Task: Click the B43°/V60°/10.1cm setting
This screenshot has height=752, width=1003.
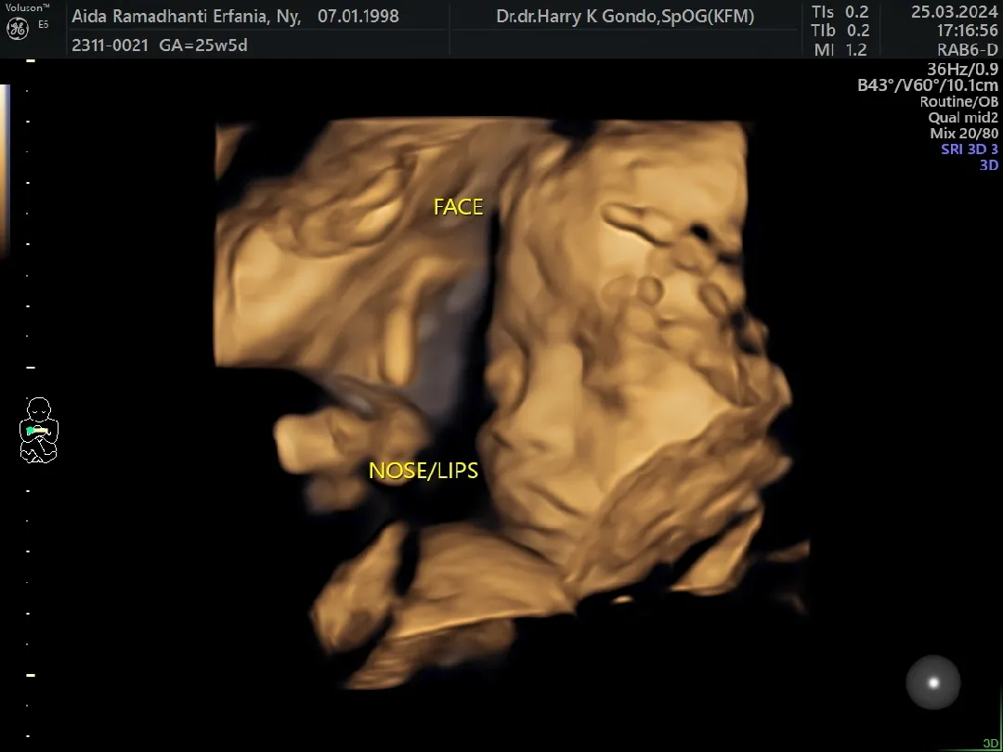Action: pos(928,85)
